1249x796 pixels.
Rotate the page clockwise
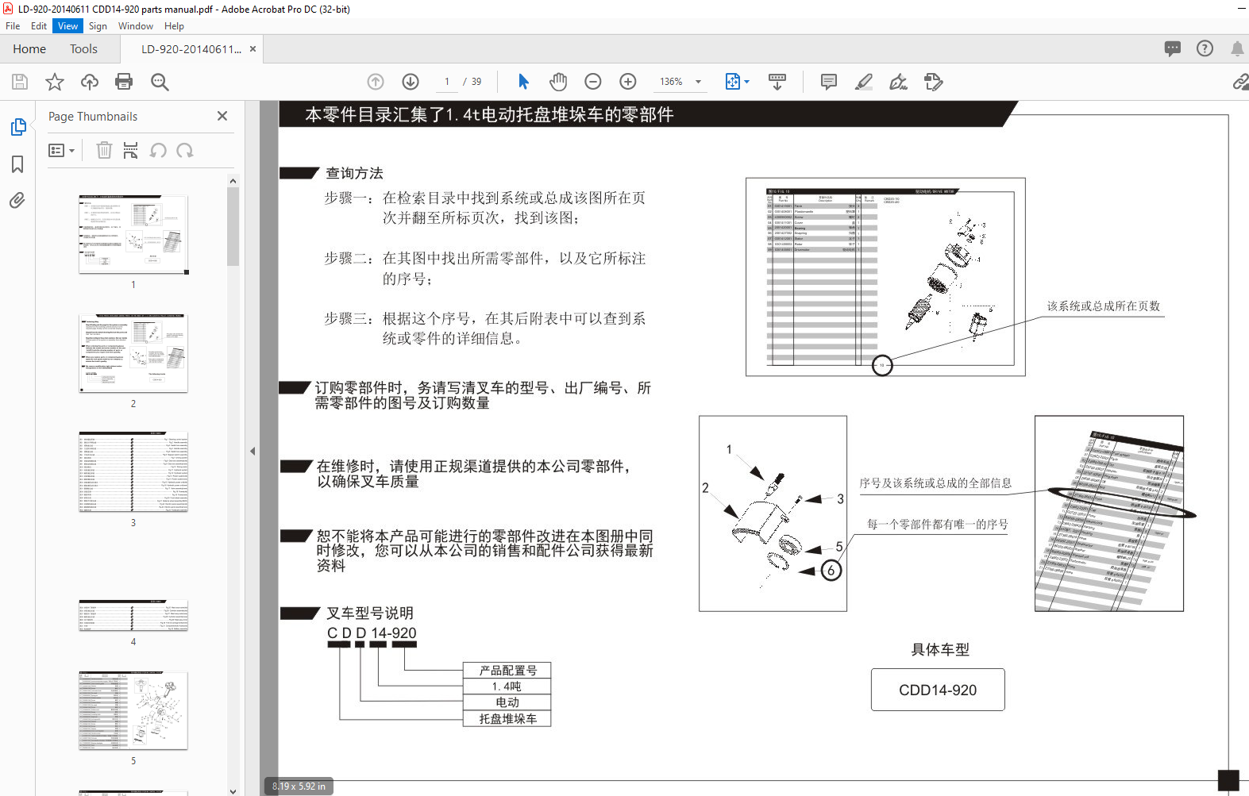click(x=185, y=150)
